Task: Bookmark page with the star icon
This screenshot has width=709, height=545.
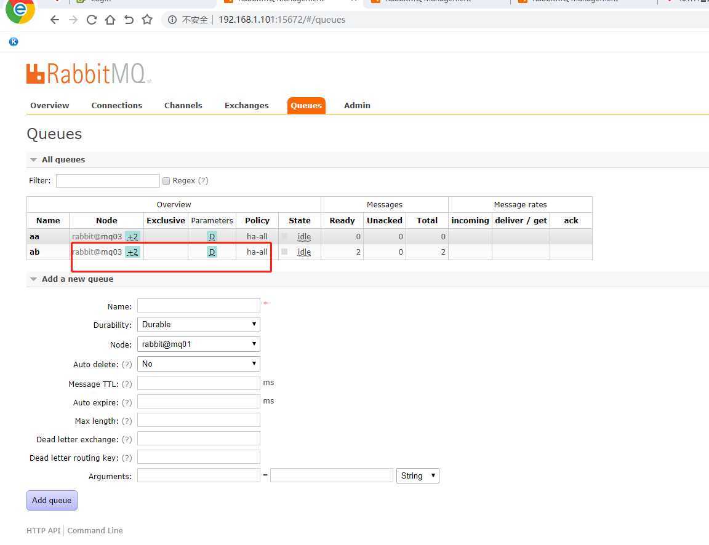Action: point(147,20)
